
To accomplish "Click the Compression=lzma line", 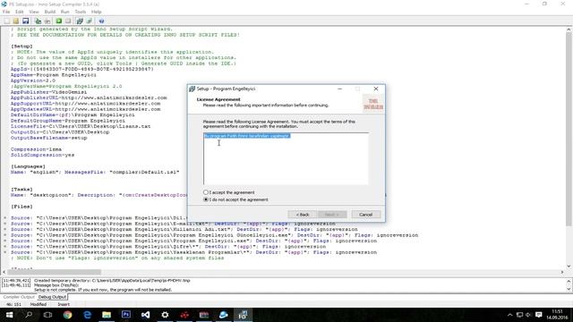I will [36, 149].
